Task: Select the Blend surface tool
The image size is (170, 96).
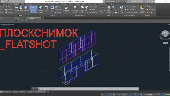Action: [x=17, y=9]
